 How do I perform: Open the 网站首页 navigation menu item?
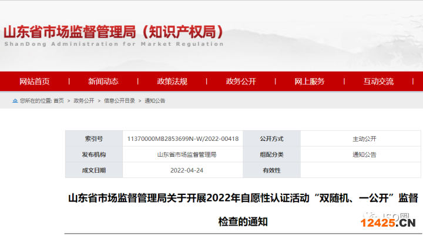tap(35, 82)
